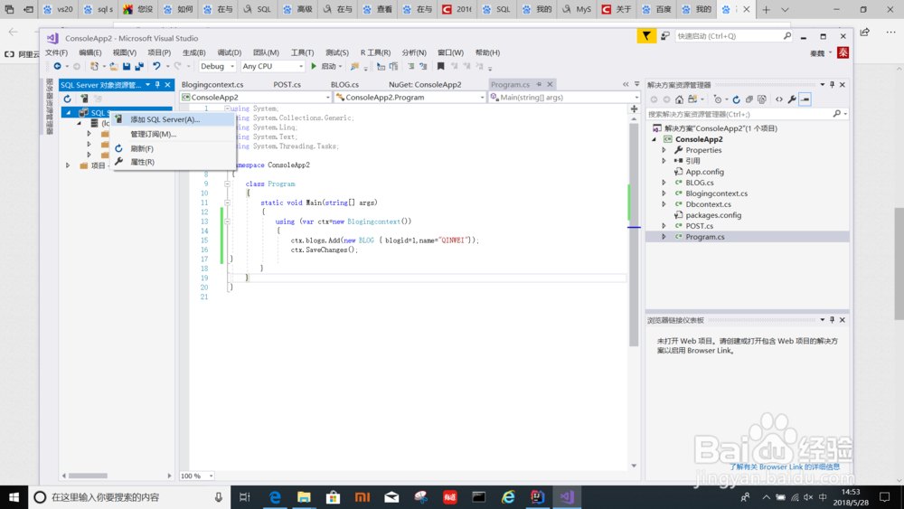Choose 属性(R) from the context menu
904x509 pixels.
point(173,162)
